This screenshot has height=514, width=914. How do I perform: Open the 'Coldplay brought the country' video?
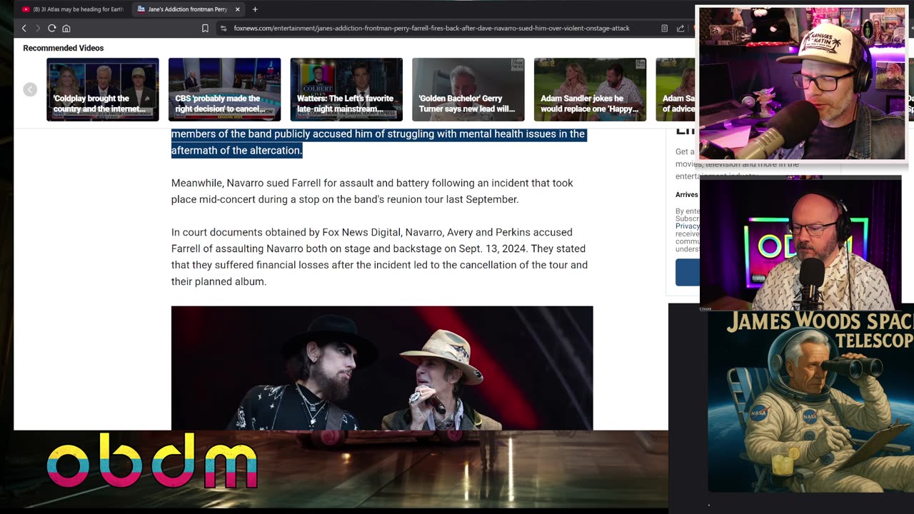[103, 89]
